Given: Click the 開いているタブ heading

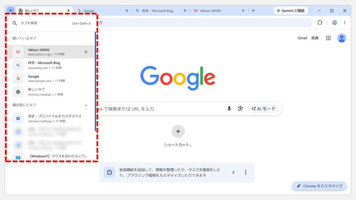Looking at the screenshot, I should pos(24,38).
